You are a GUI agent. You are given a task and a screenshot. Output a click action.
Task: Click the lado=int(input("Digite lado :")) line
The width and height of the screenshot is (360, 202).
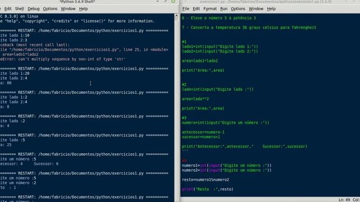218,89
